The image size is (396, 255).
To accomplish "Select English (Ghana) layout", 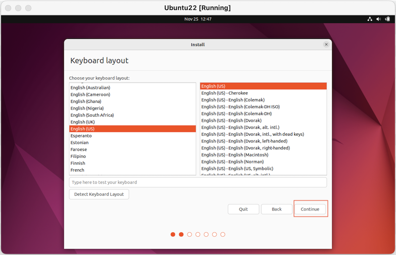I will 132,101.
